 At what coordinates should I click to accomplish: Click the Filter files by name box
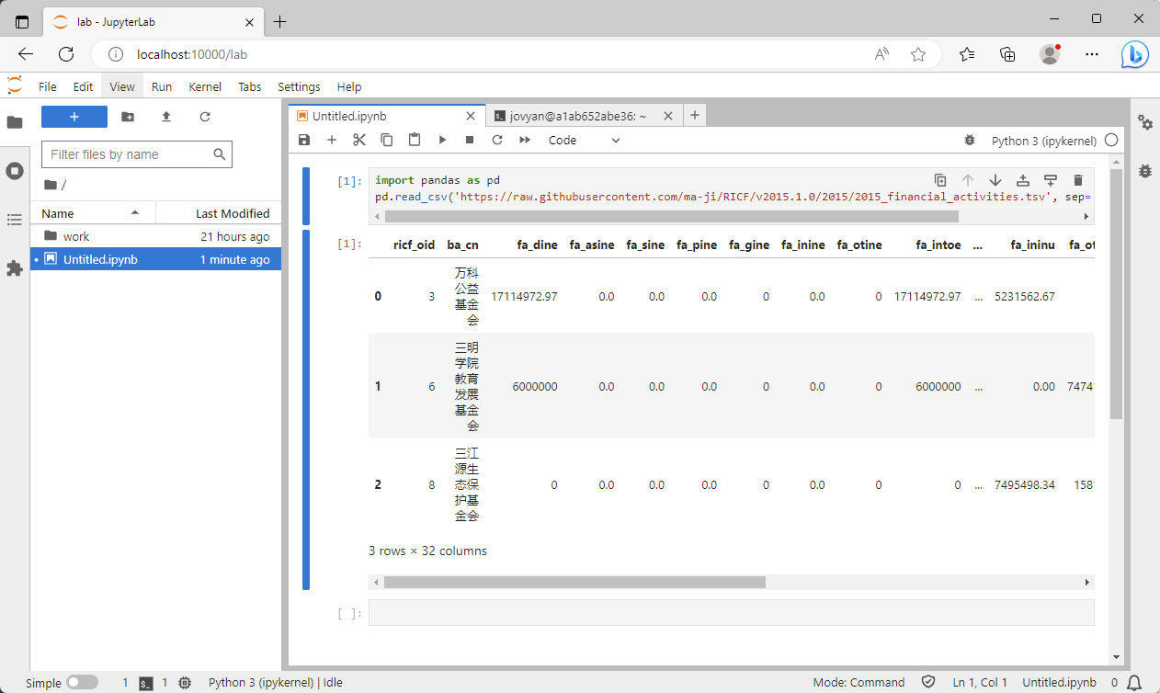[x=129, y=154]
